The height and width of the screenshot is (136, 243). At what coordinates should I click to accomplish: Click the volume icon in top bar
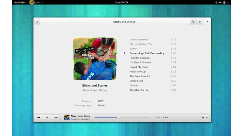tap(220, 2)
